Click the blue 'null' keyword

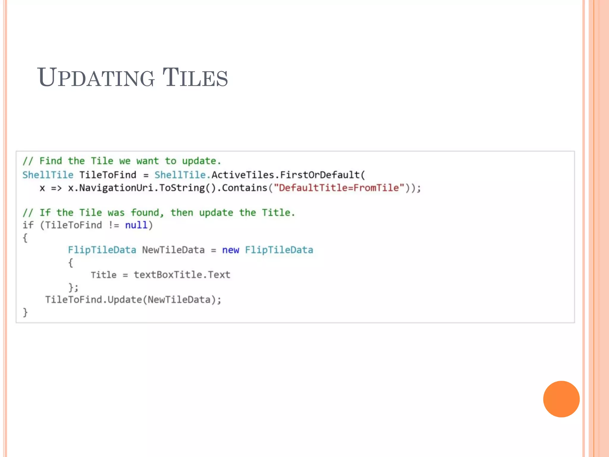point(136,225)
